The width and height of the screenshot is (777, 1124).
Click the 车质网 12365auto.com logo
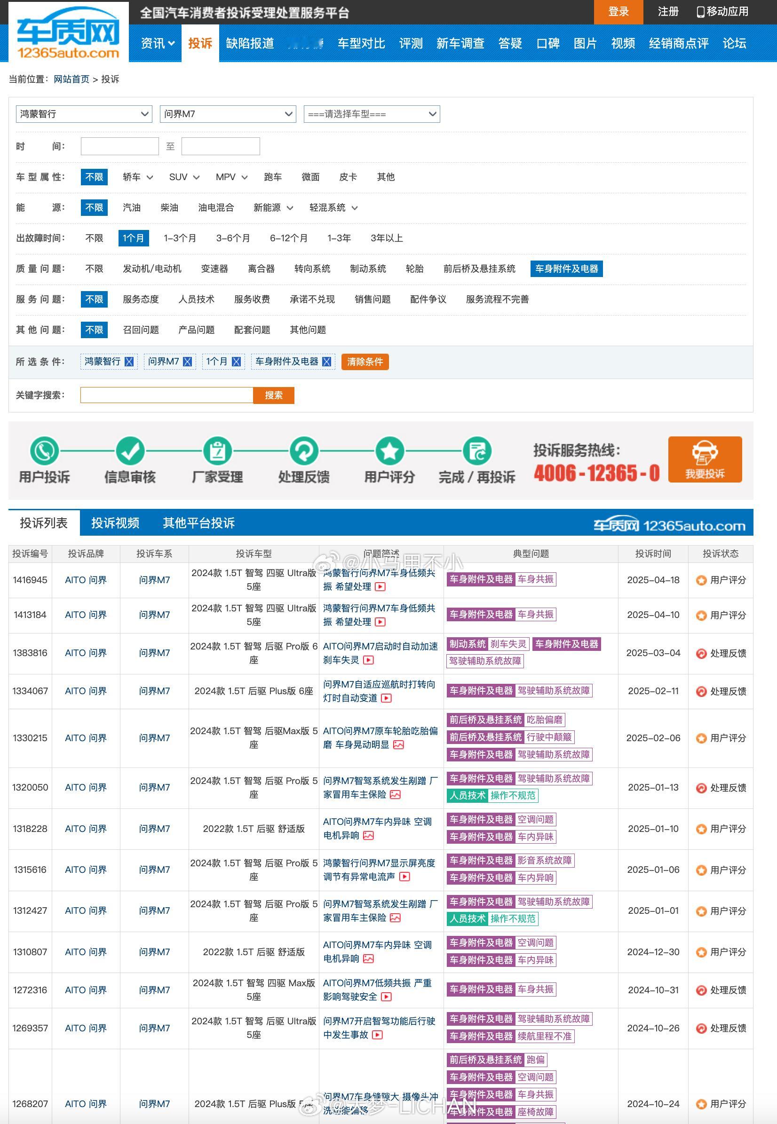(x=68, y=32)
